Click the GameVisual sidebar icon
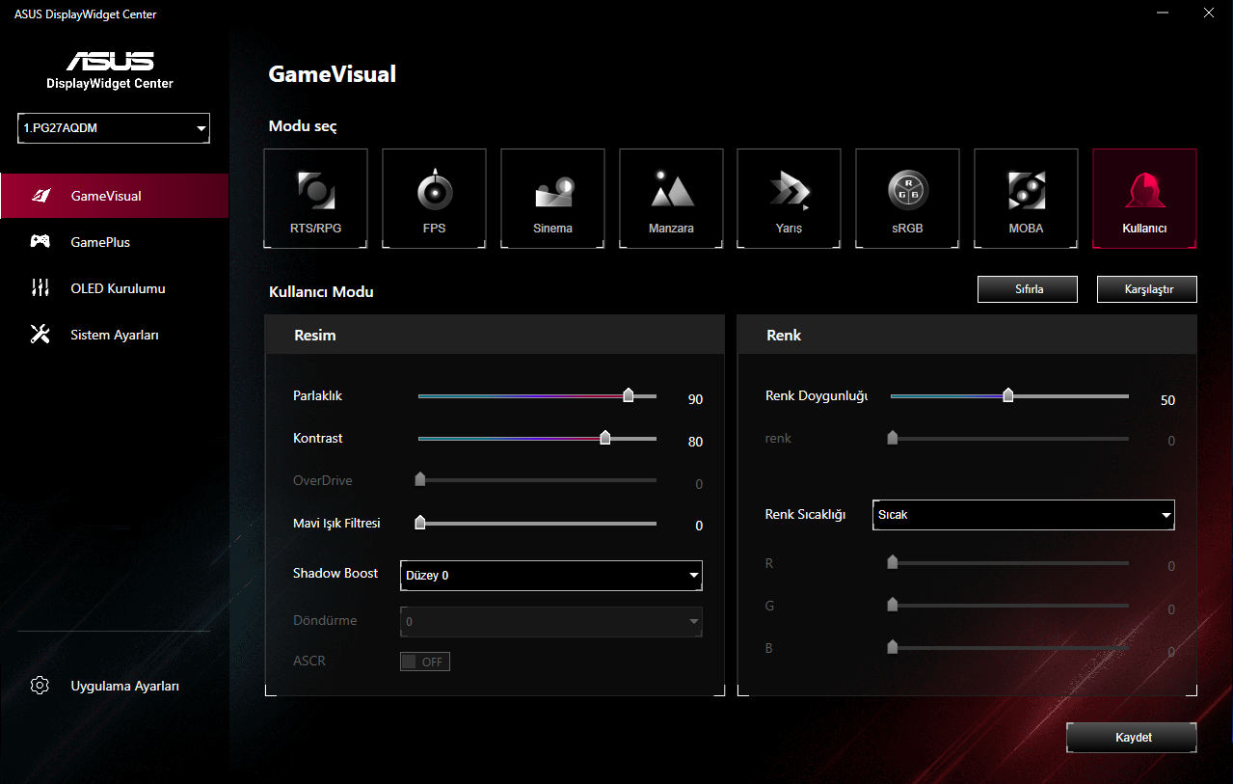This screenshot has width=1233, height=784. pos(40,196)
